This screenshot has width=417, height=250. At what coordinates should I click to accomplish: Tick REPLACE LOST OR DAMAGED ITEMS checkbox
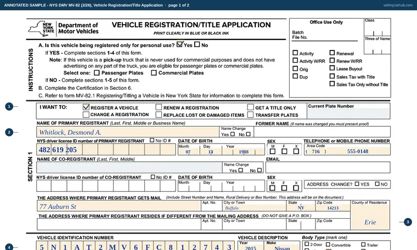click(159, 115)
